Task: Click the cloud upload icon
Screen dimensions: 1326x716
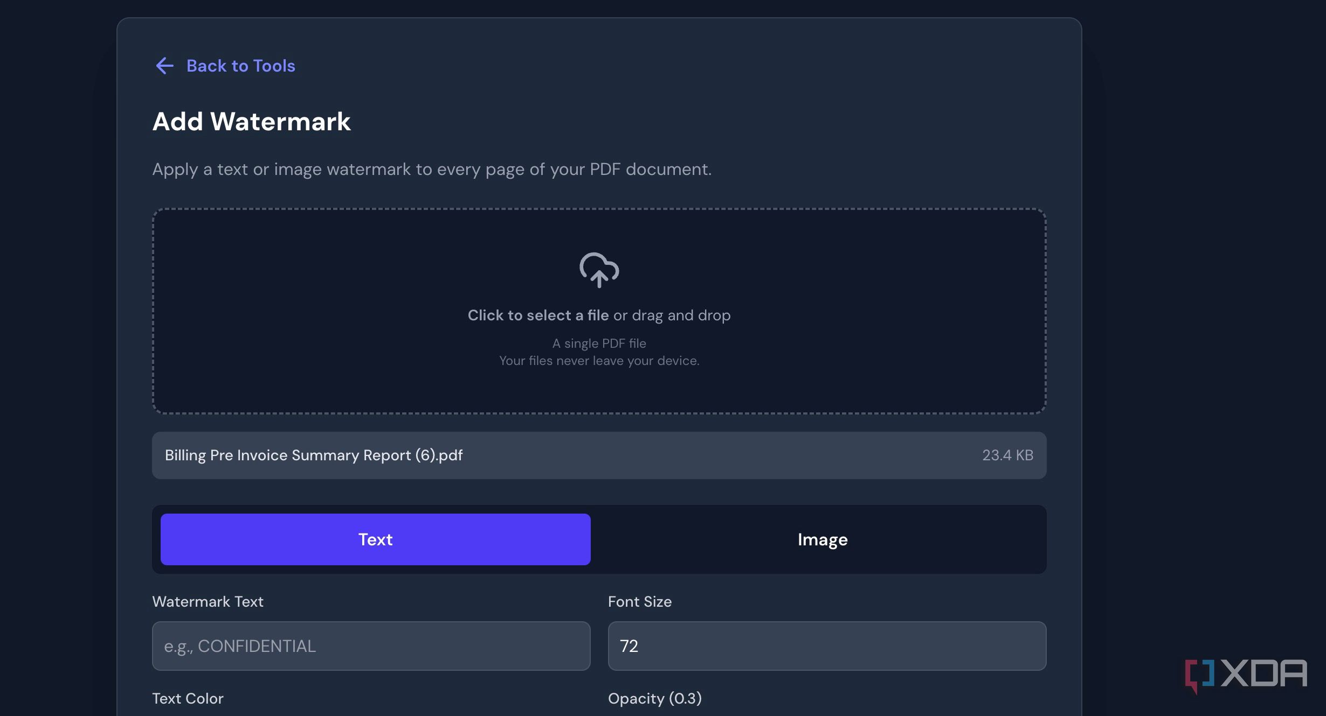Action: coord(599,270)
